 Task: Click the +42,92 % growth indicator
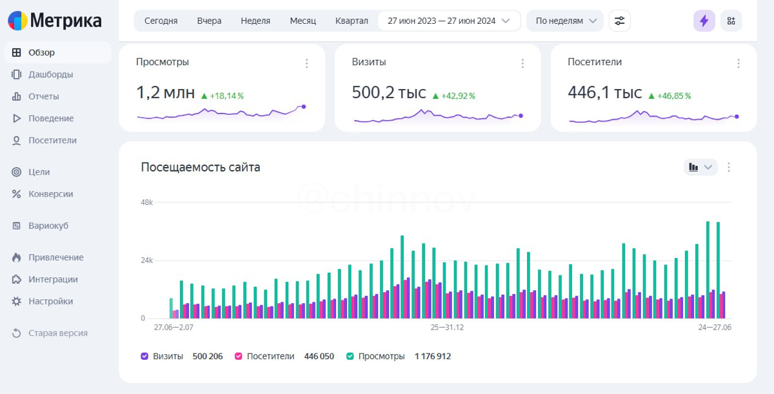453,96
